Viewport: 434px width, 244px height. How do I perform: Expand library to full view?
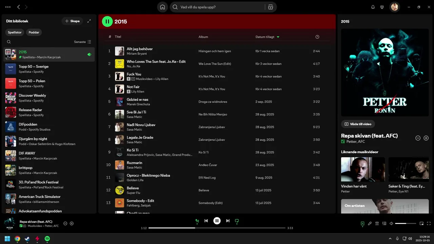coord(89,21)
